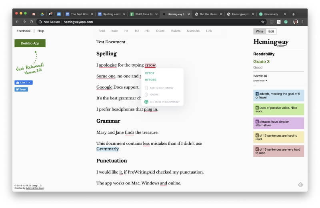Click the yellow hard to read card

pos(278,137)
